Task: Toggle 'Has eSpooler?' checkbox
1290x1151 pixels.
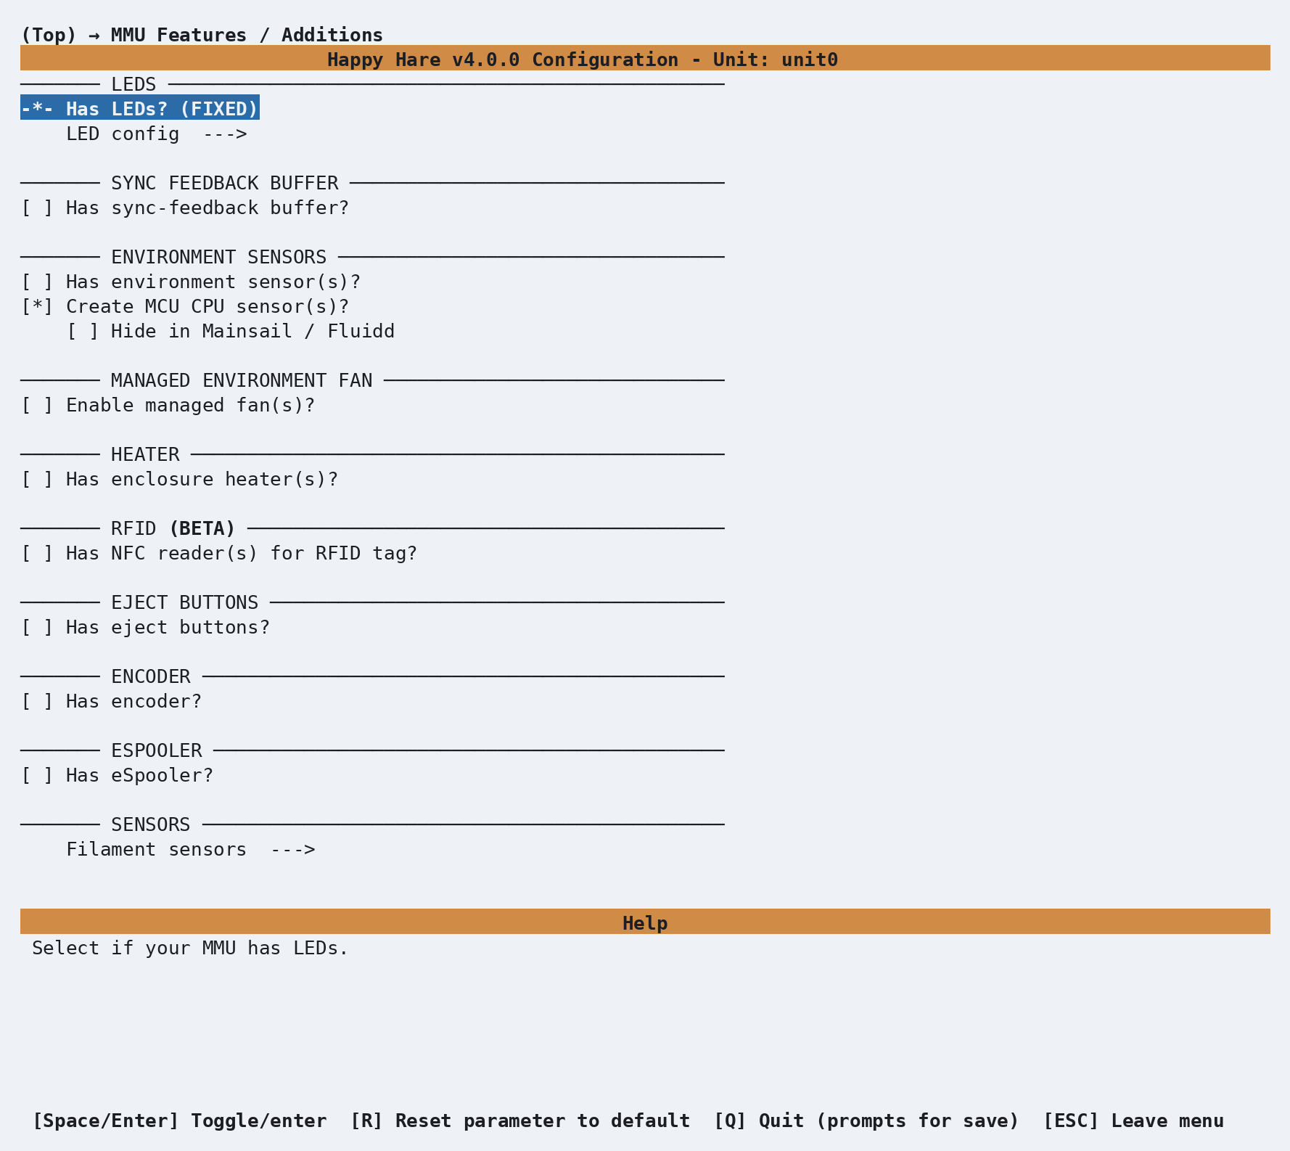Action: (117, 775)
